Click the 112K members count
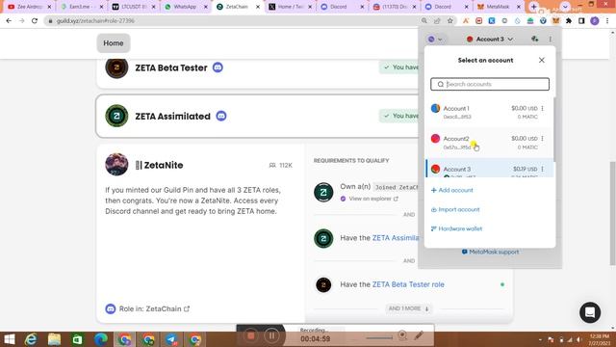 click(280, 165)
